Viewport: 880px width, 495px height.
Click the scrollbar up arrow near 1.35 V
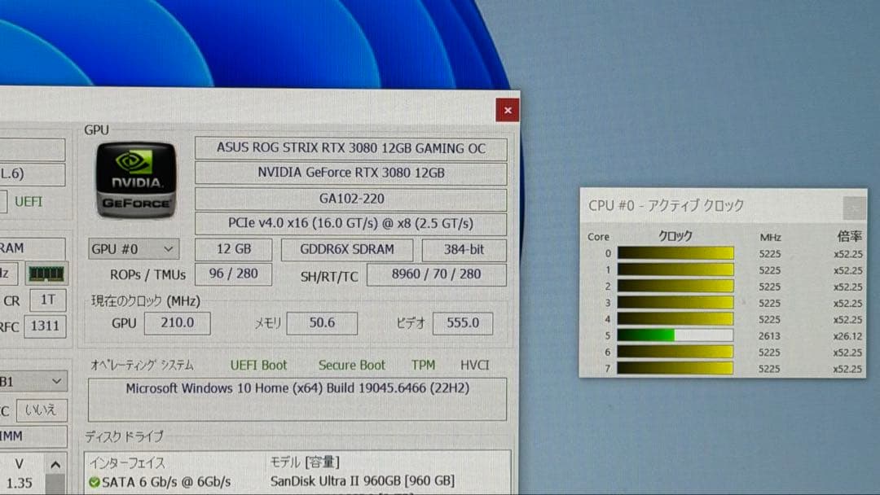point(55,464)
